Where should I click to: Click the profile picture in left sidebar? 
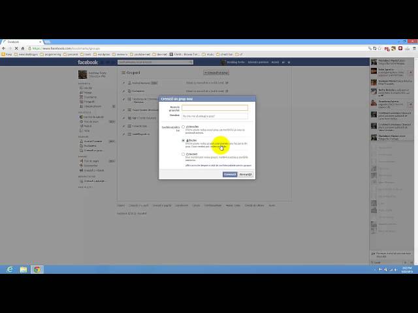click(83, 74)
